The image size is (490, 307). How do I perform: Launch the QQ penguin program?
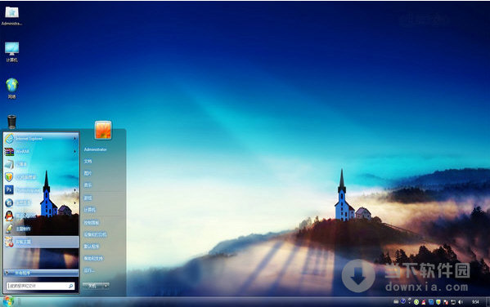(41, 216)
